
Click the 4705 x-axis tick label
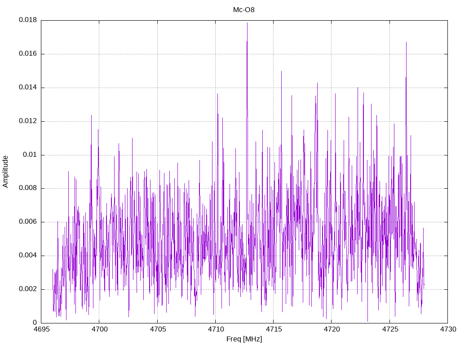point(158,329)
